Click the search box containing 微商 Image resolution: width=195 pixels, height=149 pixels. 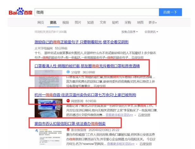point(97,12)
